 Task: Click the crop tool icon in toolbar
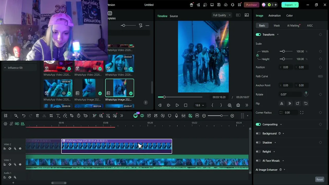pos(51,116)
